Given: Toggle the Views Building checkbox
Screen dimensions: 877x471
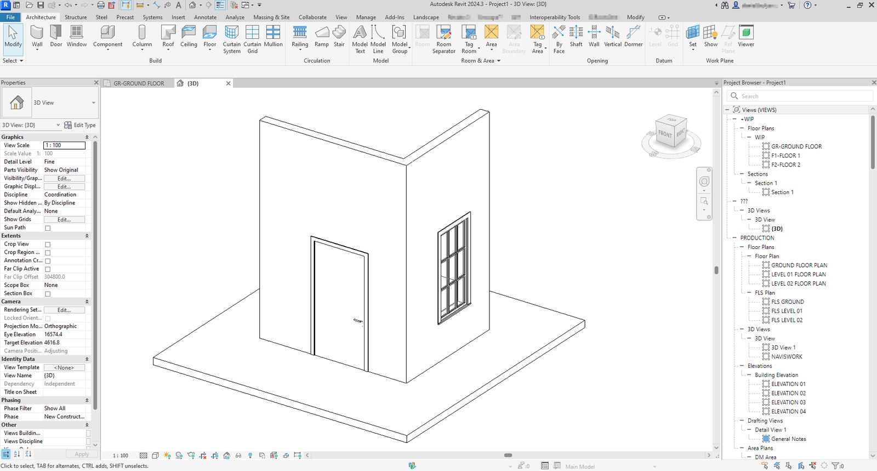Looking at the screenshot, I should point(88,433).
